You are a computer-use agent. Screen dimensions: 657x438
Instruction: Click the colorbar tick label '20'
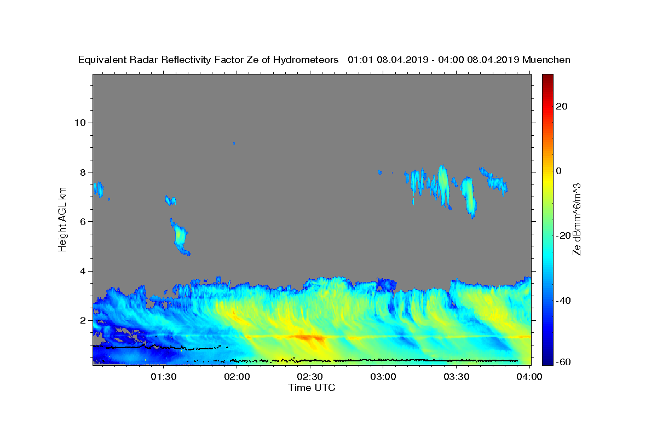pyautogui.click(x=561, y=106)
